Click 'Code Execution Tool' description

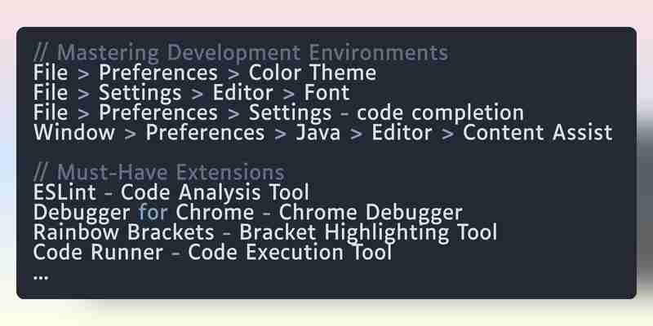pyautogui.click(x=290, y=253)
